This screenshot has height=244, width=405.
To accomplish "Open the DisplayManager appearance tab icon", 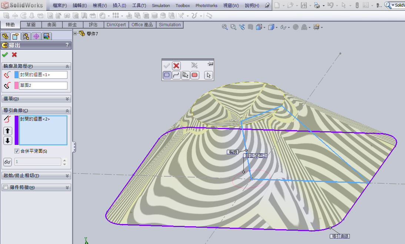I will click(x=46, y=36).
